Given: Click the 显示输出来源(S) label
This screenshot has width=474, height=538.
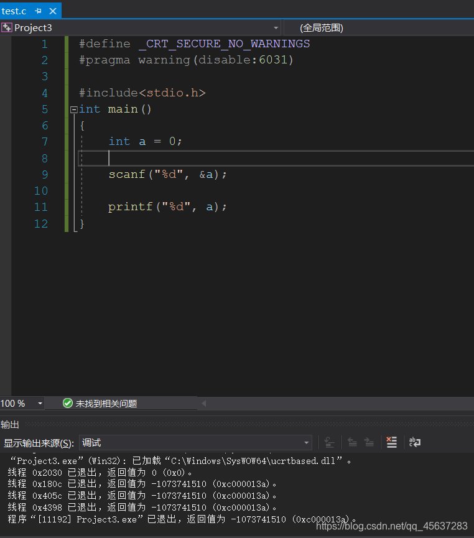Looking at the screenshot, I should point(39,443).
